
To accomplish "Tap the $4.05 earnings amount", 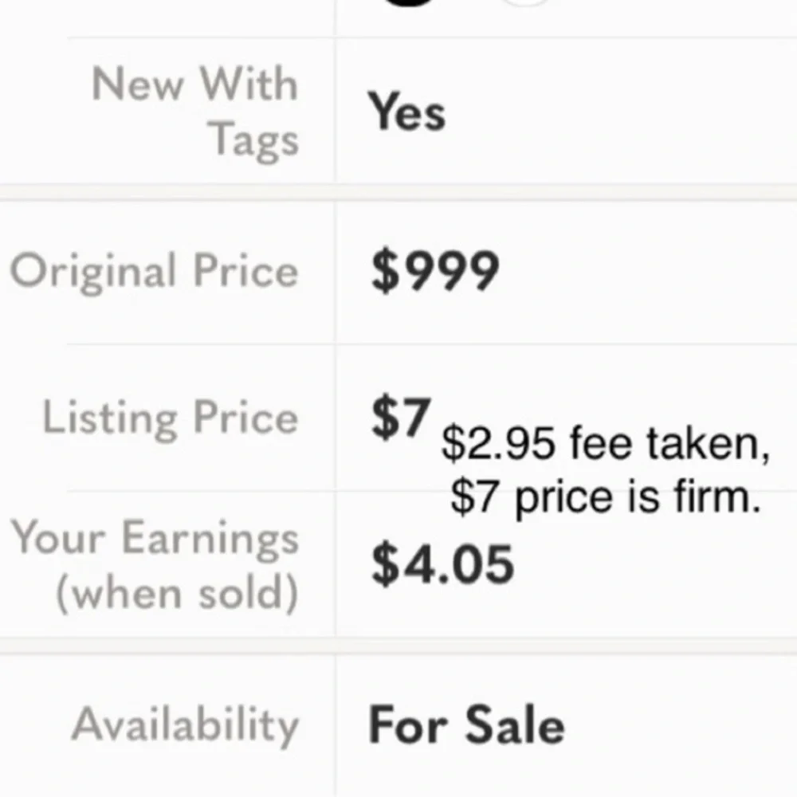I will [442, 563].
